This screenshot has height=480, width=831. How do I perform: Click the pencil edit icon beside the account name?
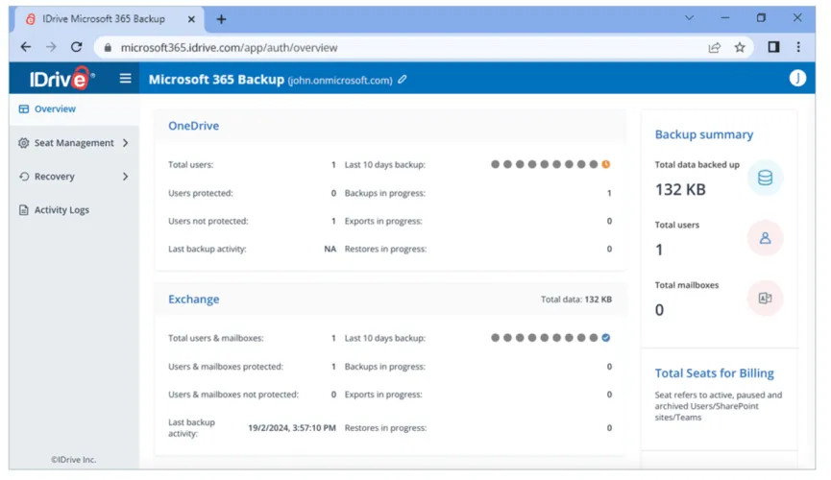click(x=403, y=80)
